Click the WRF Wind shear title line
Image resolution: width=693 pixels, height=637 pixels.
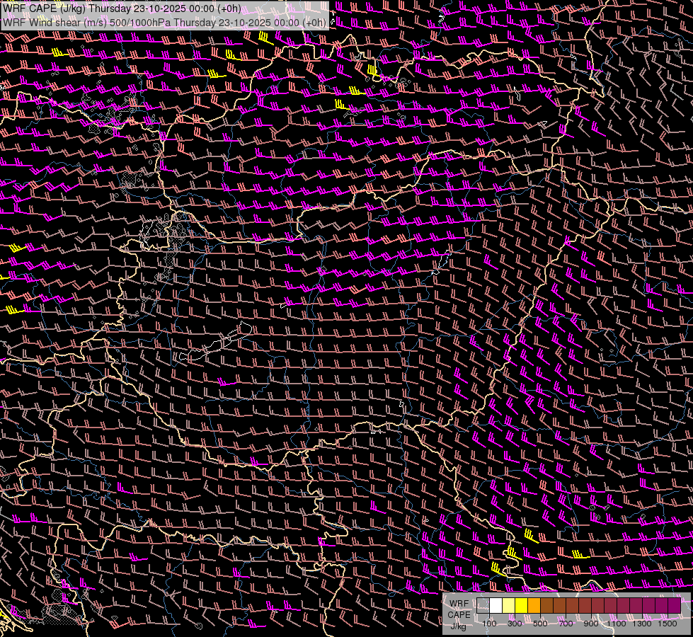click(164, 22)
